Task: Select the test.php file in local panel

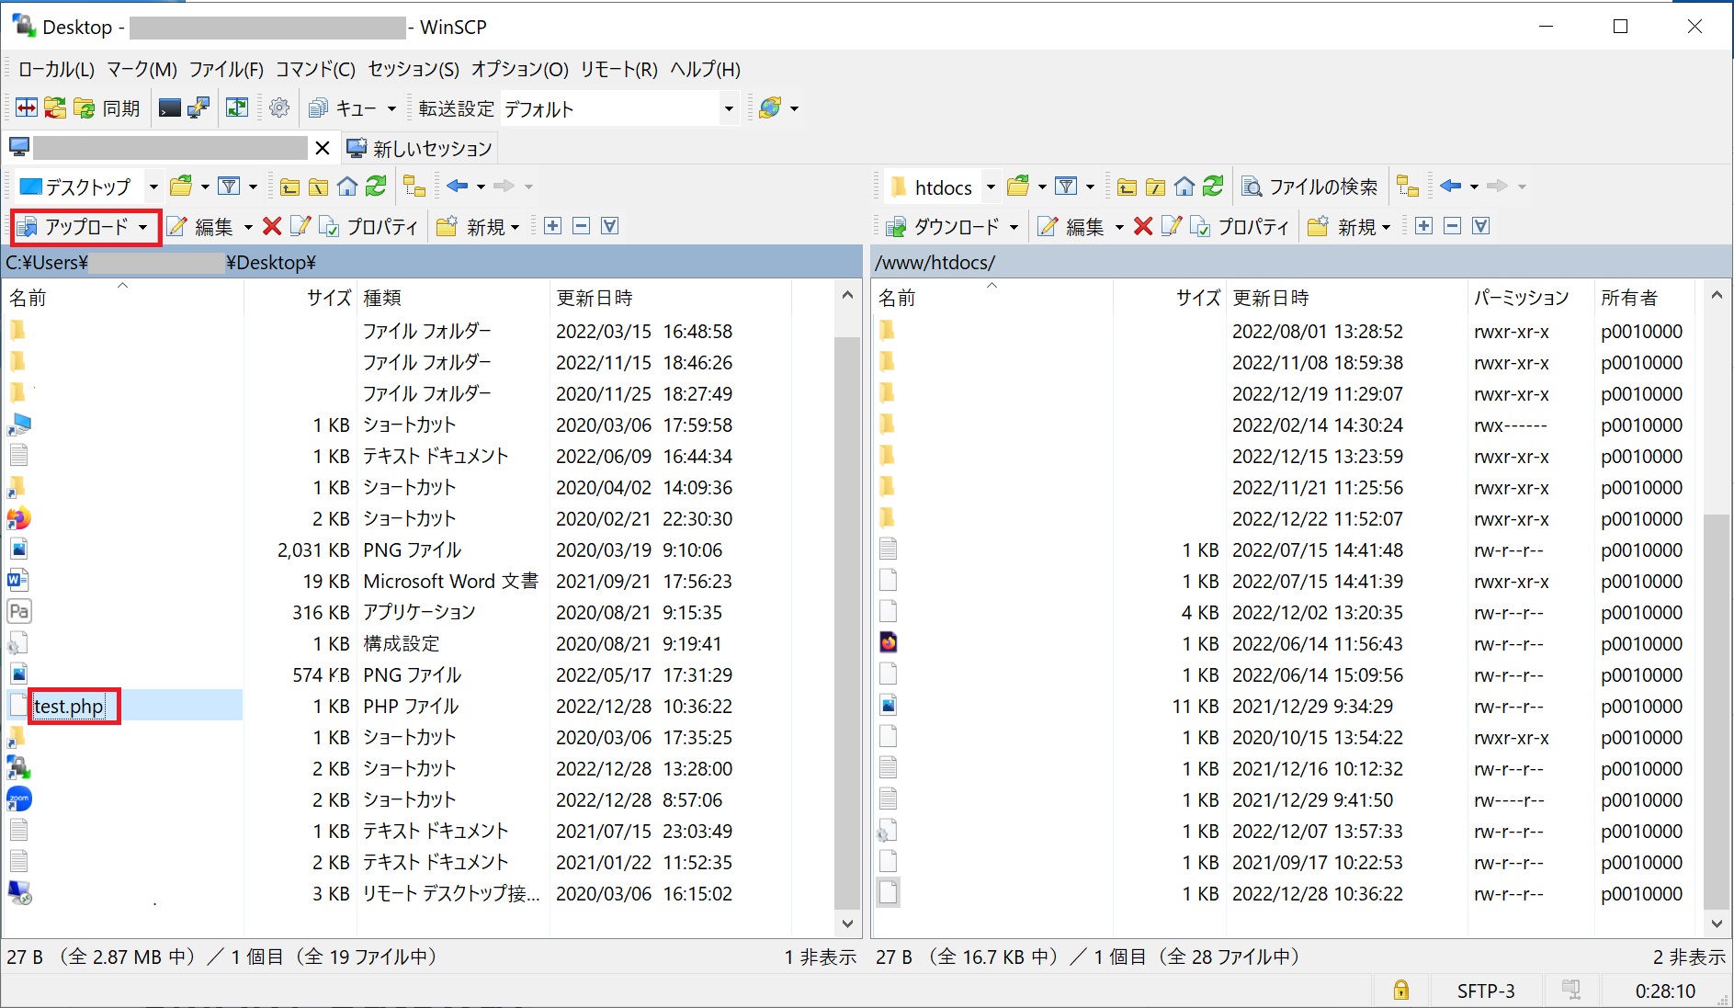Action: (x=69, y=706)
